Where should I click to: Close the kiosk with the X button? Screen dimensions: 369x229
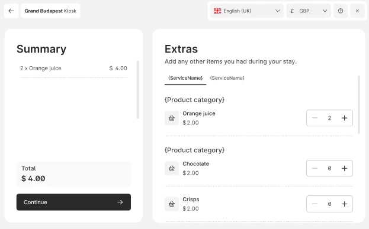tap(357, 11)
